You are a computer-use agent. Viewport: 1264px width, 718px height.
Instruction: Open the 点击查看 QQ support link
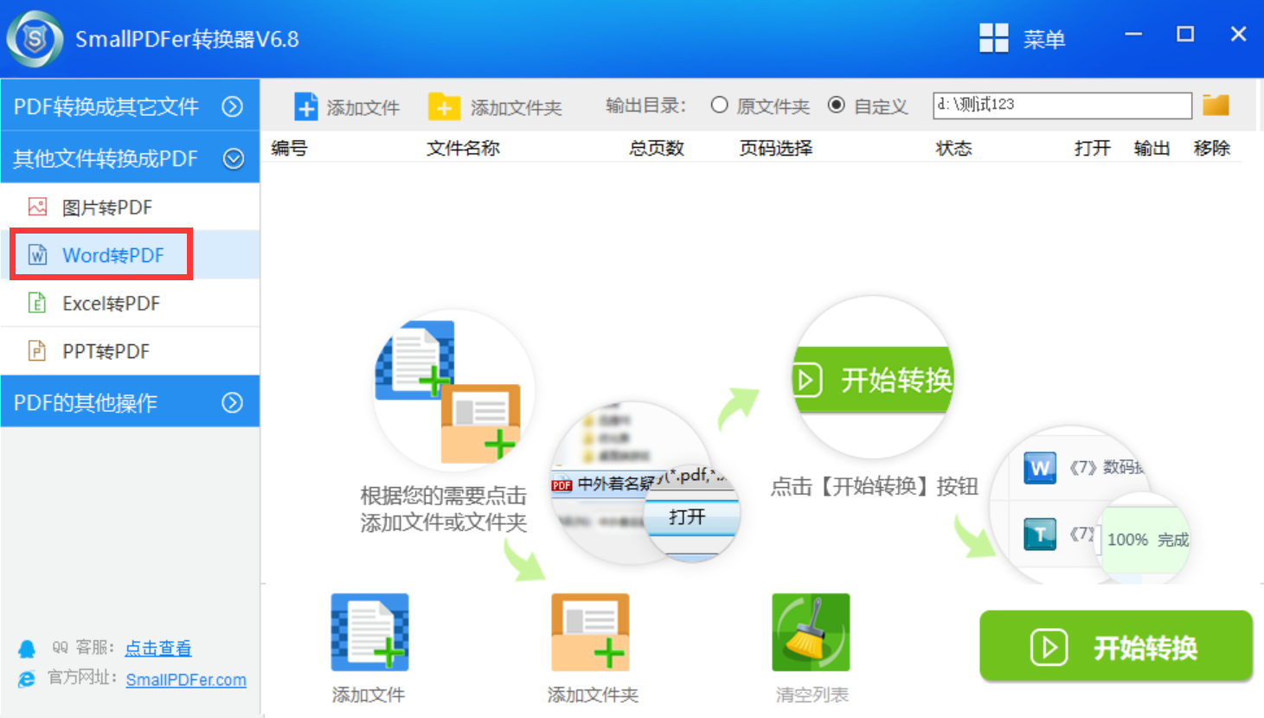coord(158,648)
